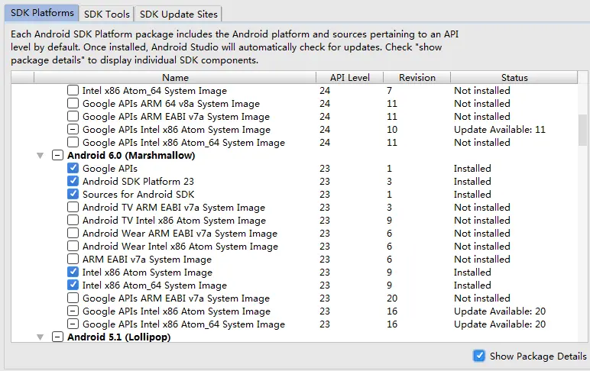590x371 pixels.
Task: Check Android TV ARM EABI v7a System Image
Action: tap(73, 207)
